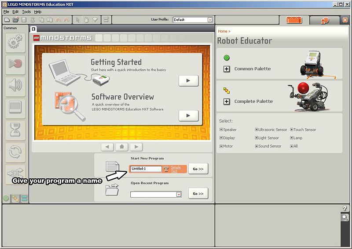Select the Record/Play block
The image size is (352, 249).
pos(15,64)
